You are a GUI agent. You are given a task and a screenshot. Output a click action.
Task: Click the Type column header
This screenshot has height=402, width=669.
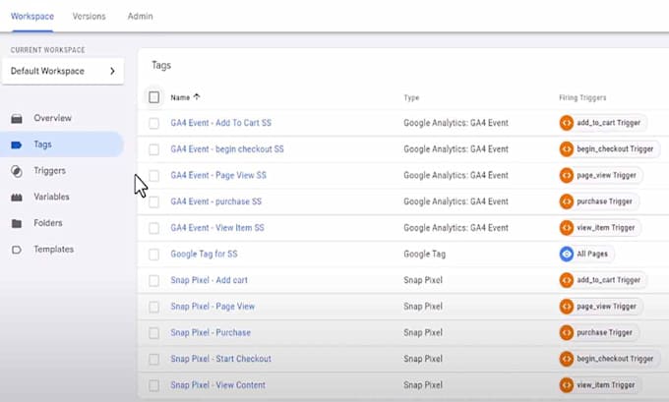tap(411, 98)
